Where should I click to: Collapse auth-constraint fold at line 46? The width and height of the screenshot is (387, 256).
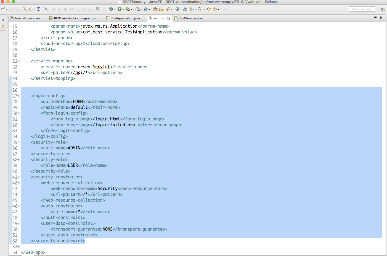tap(19, 206)
